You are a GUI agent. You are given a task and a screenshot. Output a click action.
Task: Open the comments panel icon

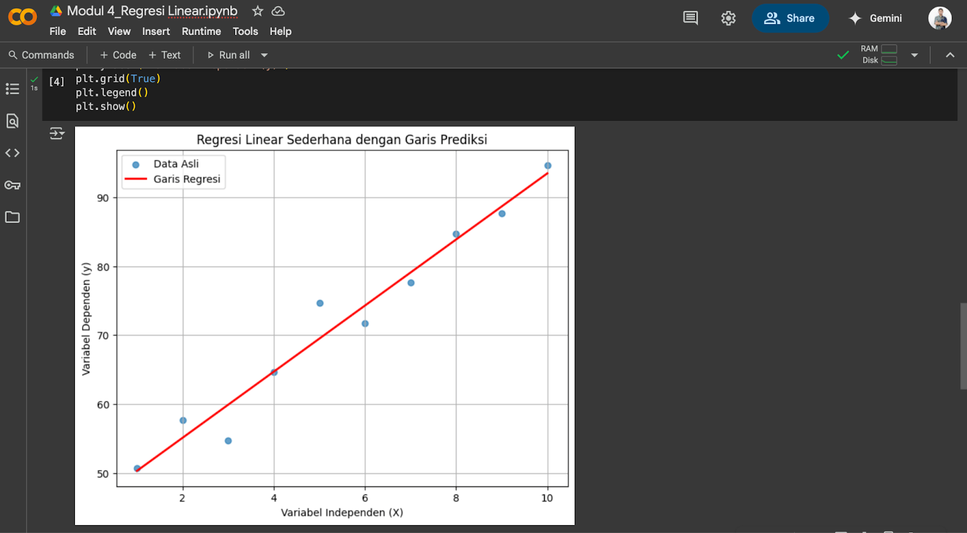[690, 18]
